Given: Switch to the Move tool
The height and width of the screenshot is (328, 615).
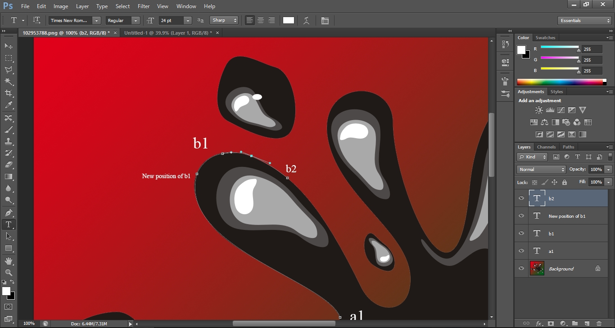Looking at the screenshot, I should click(x=8, y=46).
